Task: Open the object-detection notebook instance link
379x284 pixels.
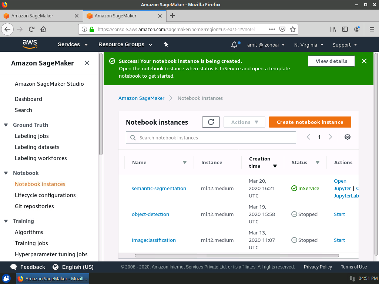Action: click(x=150, y=214)
